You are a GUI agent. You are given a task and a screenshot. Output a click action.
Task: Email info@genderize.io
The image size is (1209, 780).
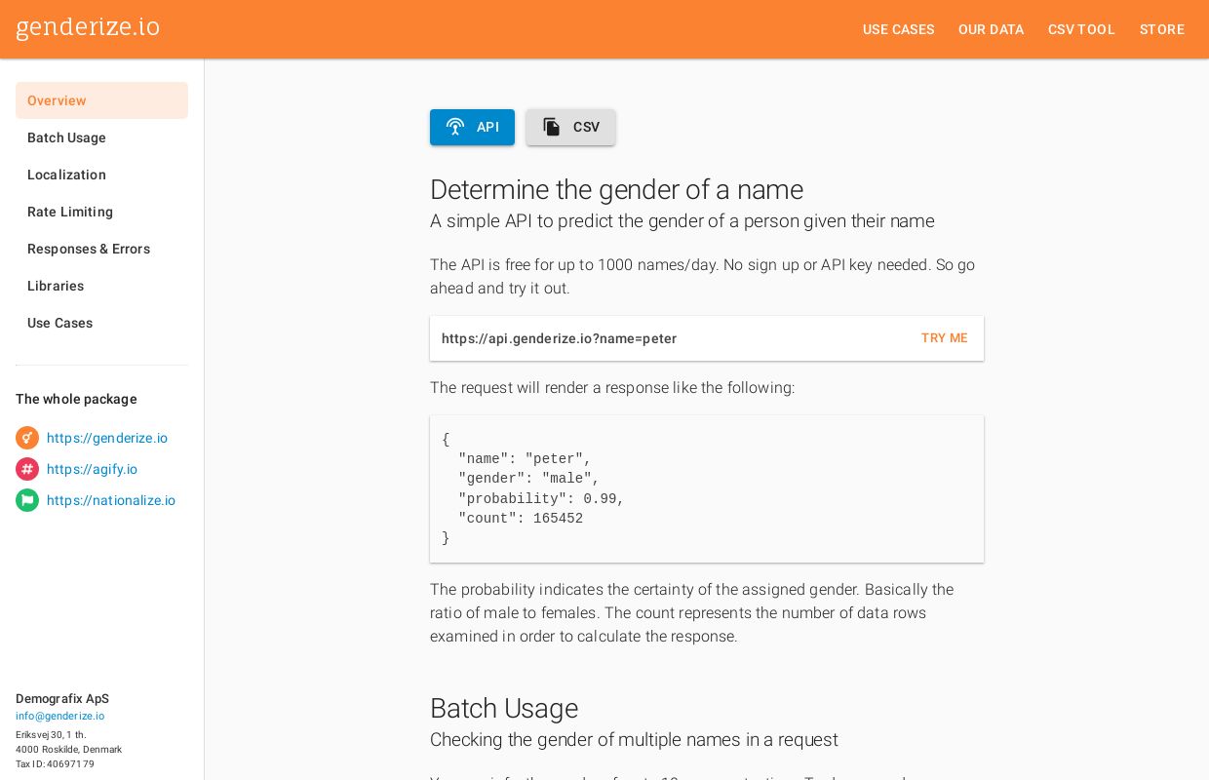pos(59,716)
